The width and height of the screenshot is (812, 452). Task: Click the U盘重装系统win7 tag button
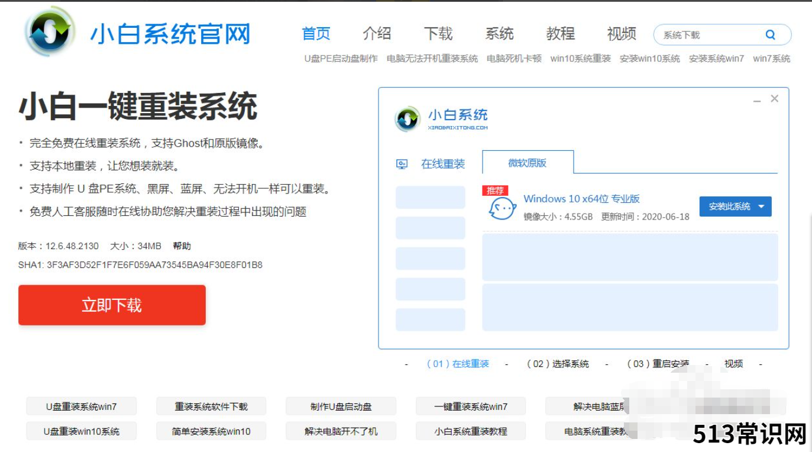[81, 406]
